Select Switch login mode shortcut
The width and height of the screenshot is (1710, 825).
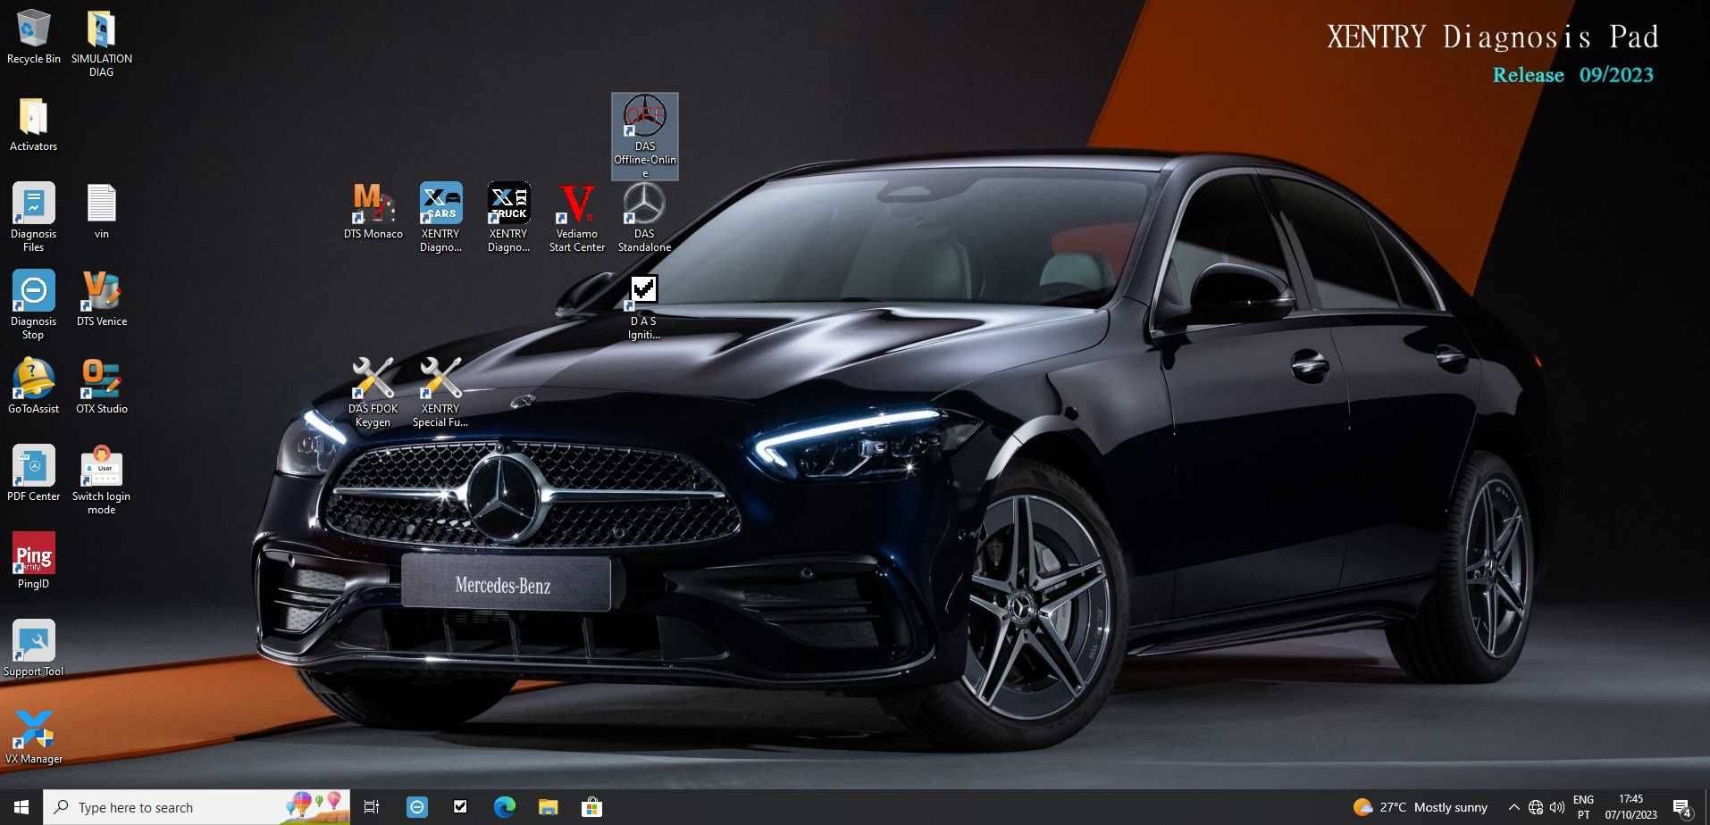[x=102, y=479]
